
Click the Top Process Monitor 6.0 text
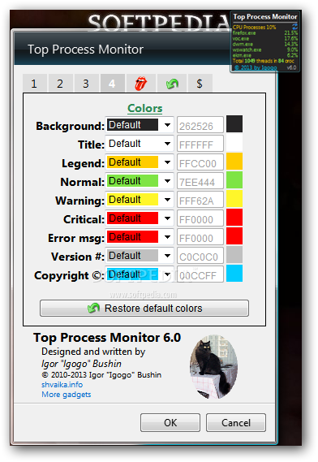pos(107,338)
